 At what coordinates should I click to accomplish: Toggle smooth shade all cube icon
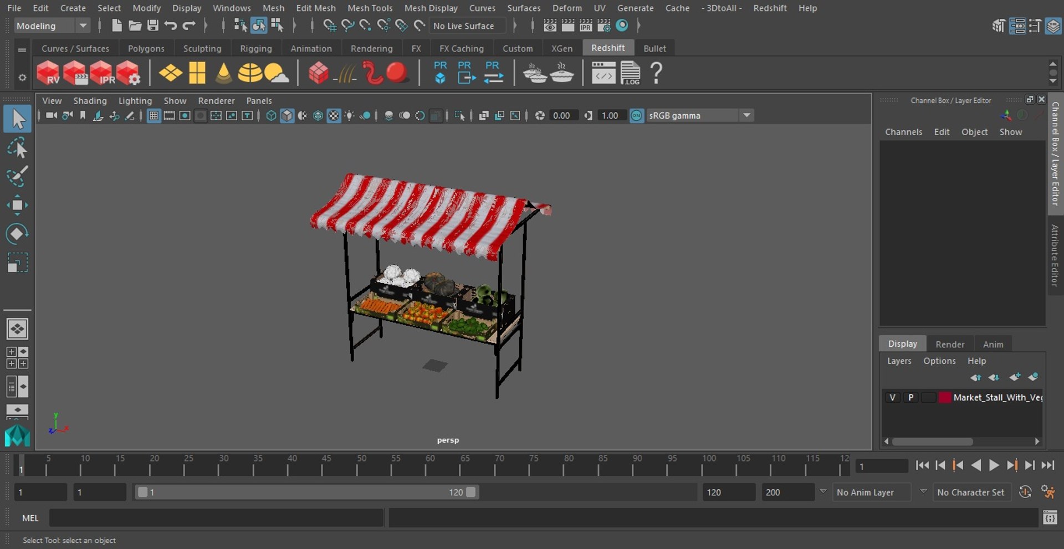(287, 116)
